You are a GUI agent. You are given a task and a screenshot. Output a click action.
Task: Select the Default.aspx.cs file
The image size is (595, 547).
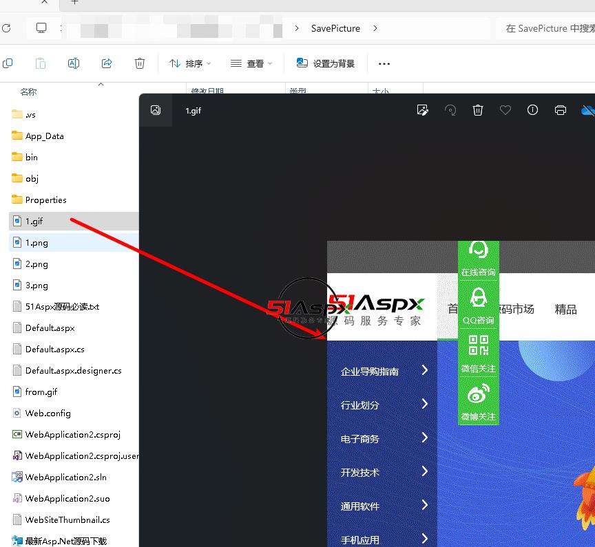pos(54,349)
